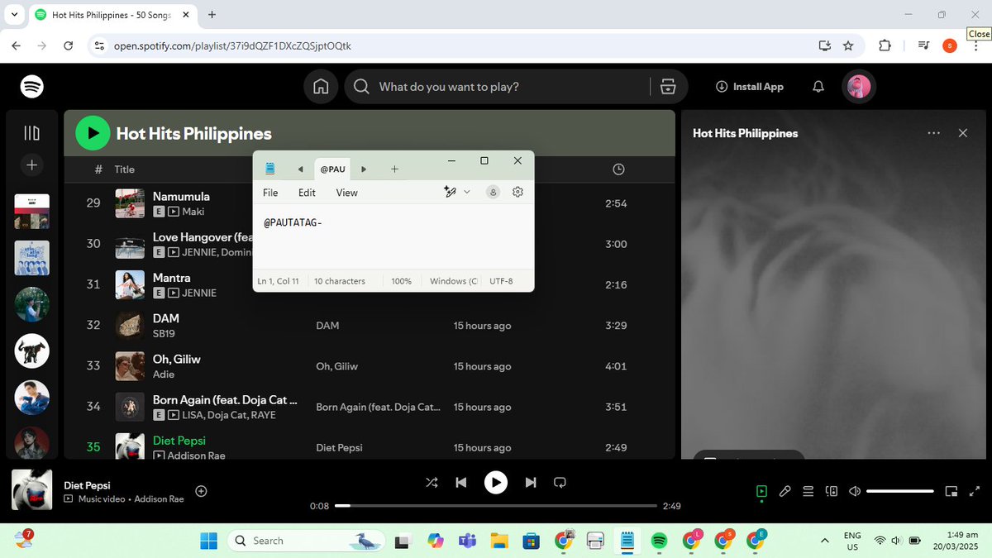This screenshot has width=992, height=558.
Task: Expand the Copilot dropdown arrow in Notepad
Action: [x=467, y=192]
